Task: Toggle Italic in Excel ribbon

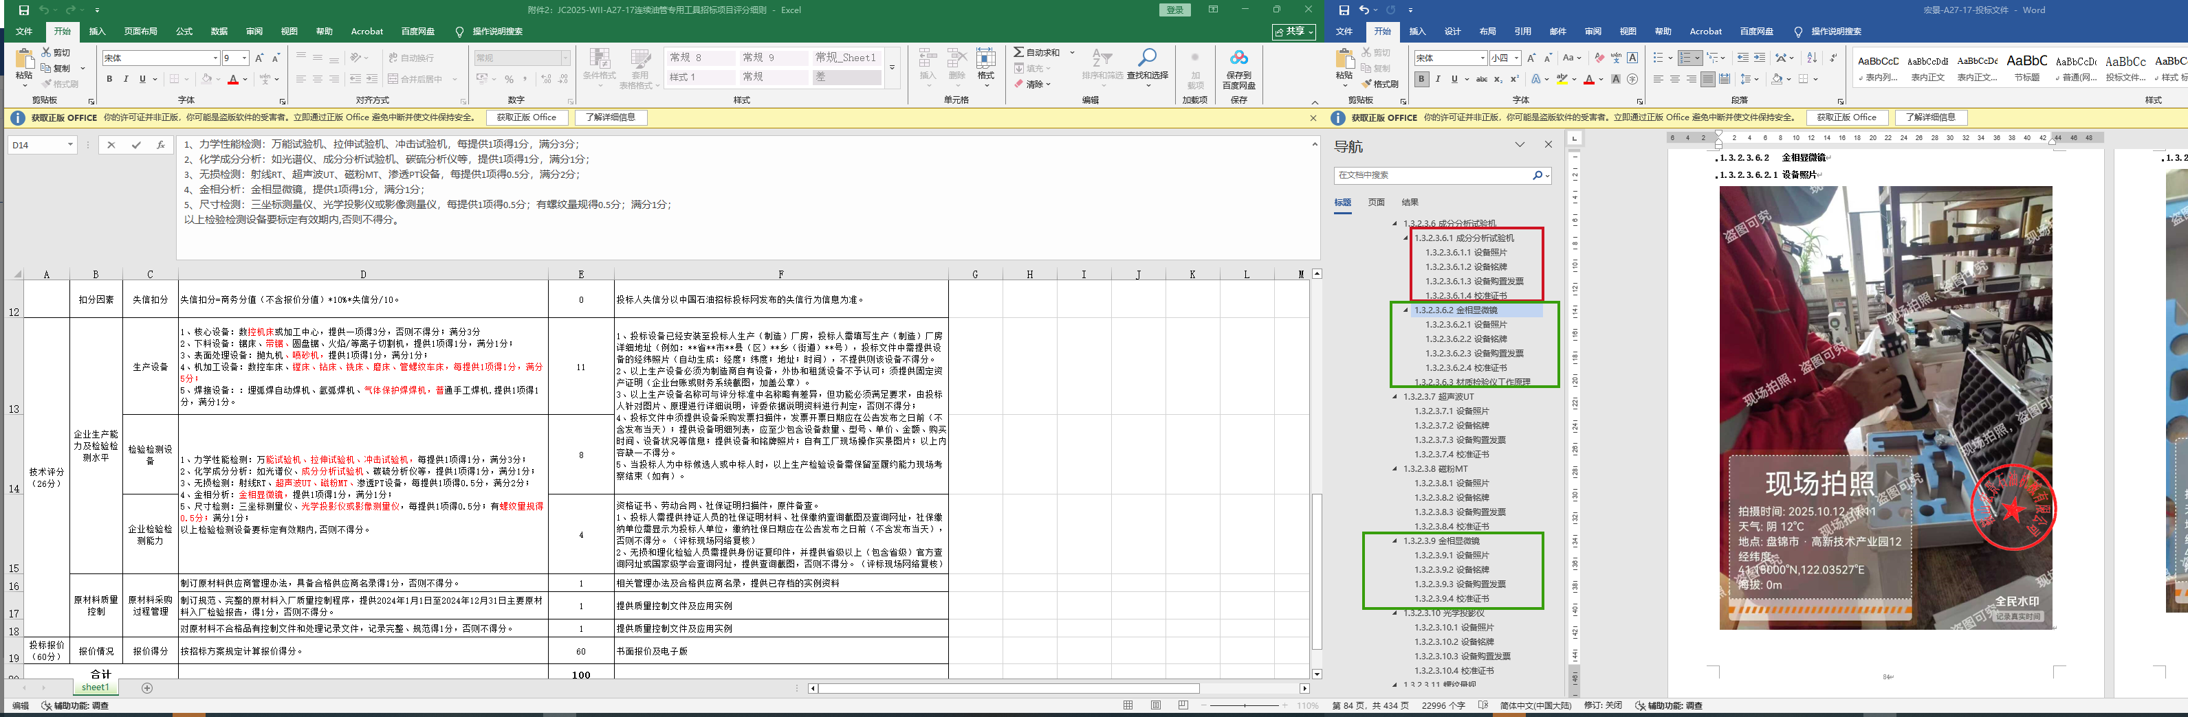Action: [126, 79]
